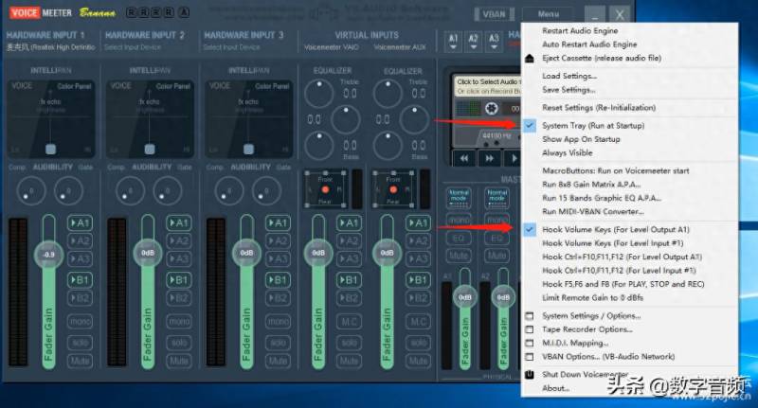
Task: Click MacroButtons: Run on Voicemeeter start
Action: coord(616,170)
